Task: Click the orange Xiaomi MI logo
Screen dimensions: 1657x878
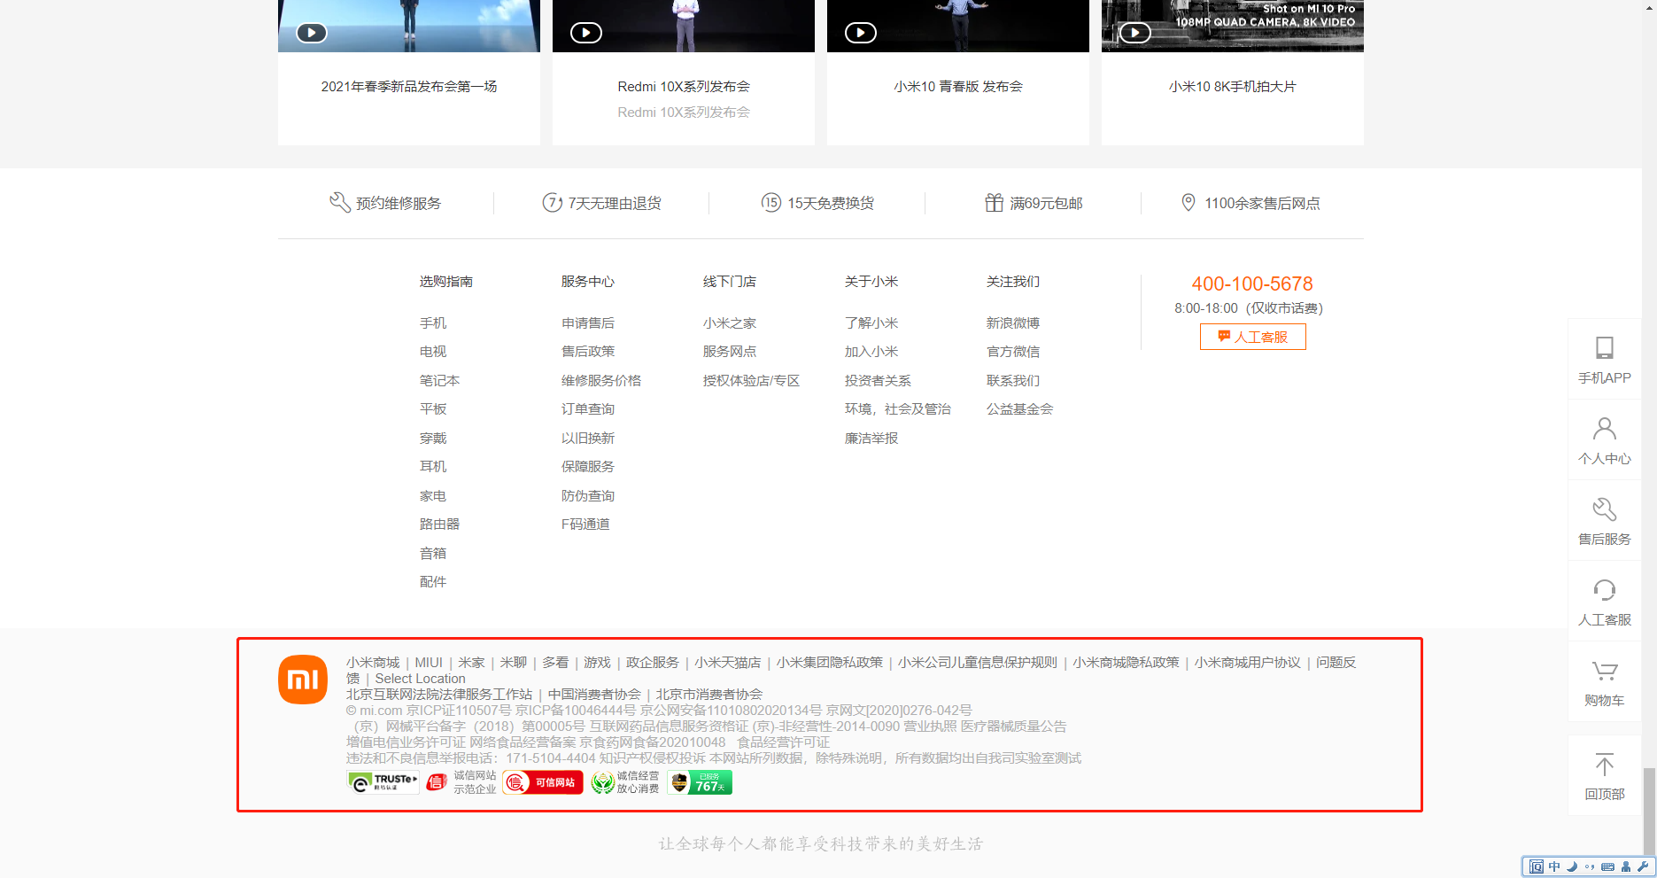Action: pos(302,680)
